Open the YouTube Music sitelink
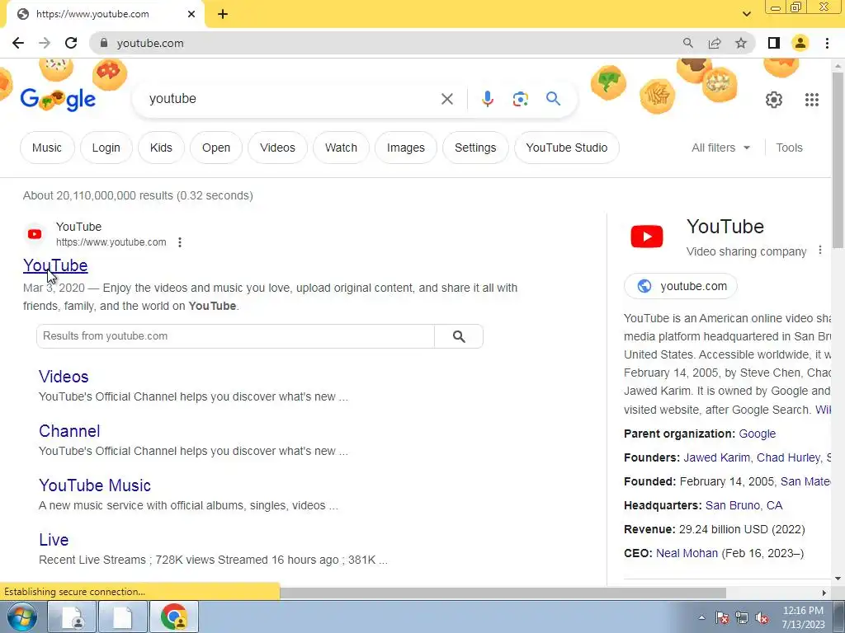The width and height of the screenshot is (845, 633). 95,485
